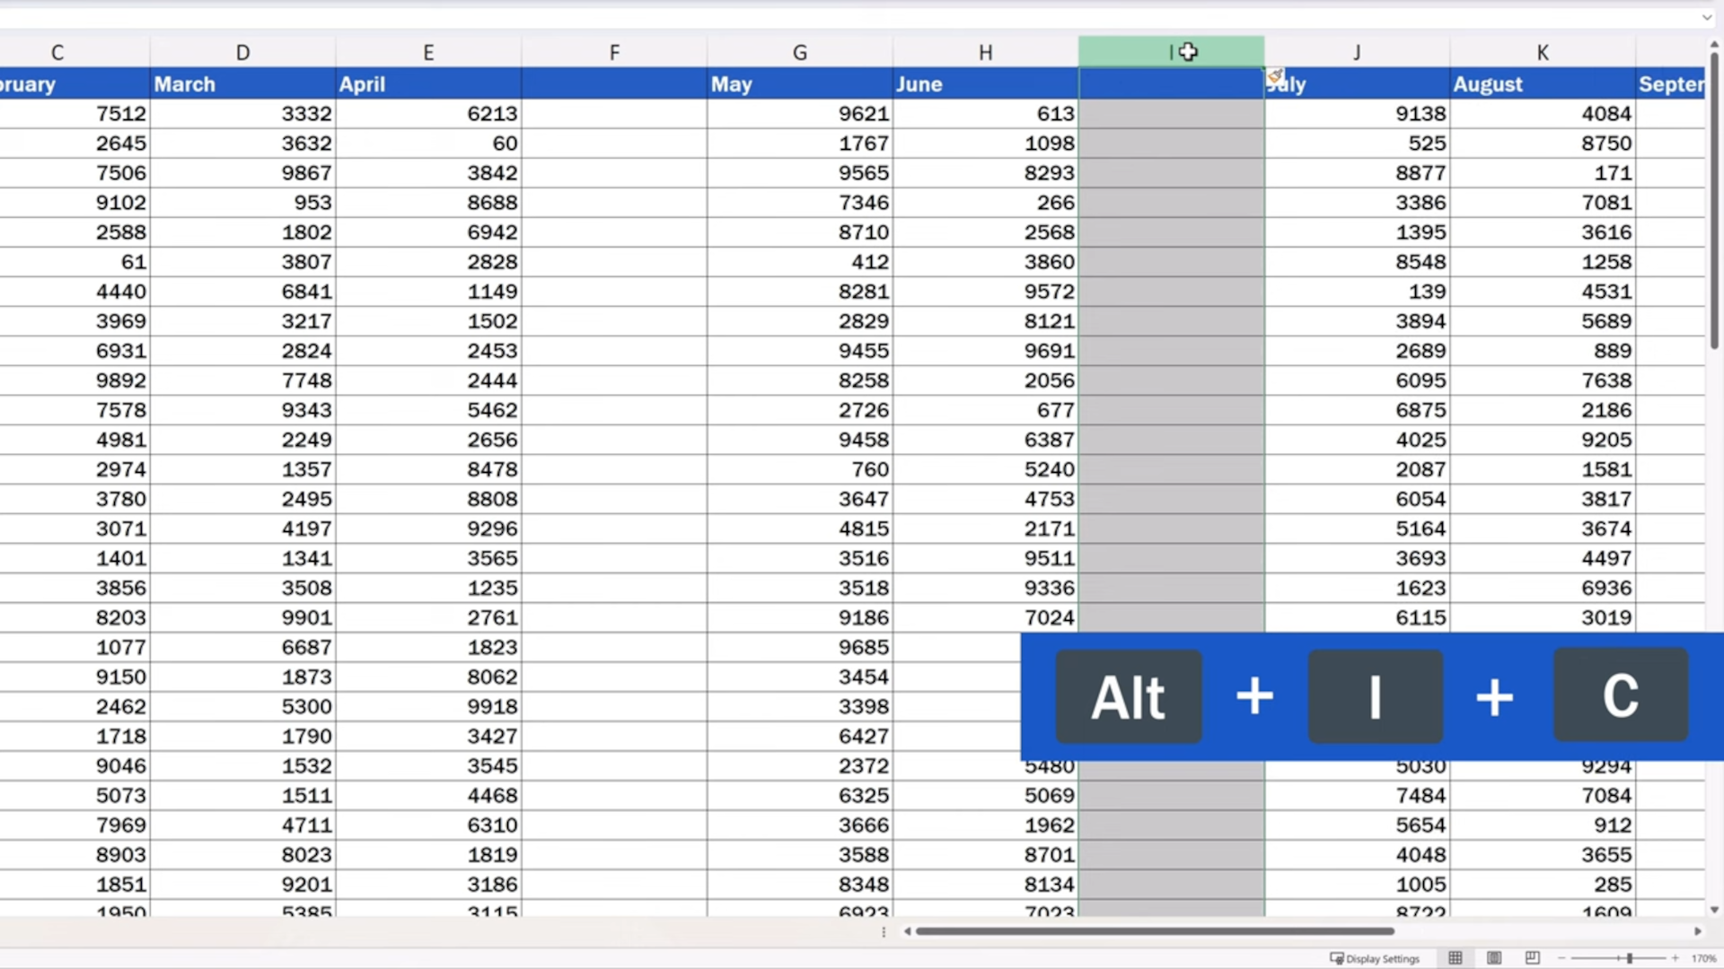The image size is (1724, 969).
Task: Click the zoom slider handle
Action: pyautogui.click(x=1629, y=958)
